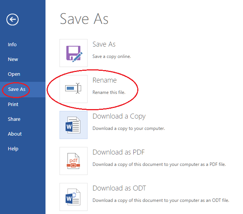This screenshot has width=243, height=214.
Task: Open the About page entry
Action: point(15,134)
